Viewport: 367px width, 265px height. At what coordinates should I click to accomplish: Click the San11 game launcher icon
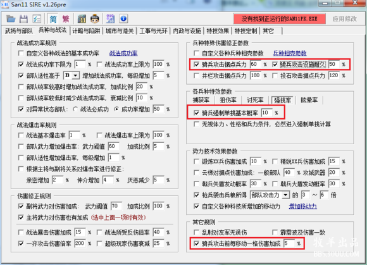(x=82, y=19)
